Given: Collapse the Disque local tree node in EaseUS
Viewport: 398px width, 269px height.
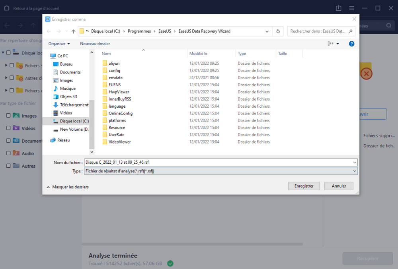Looking at the screenshot, I should tap(3, 53).
